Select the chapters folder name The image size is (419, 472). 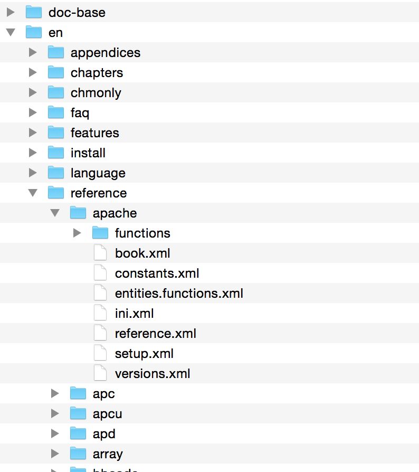tap(97, 73)
